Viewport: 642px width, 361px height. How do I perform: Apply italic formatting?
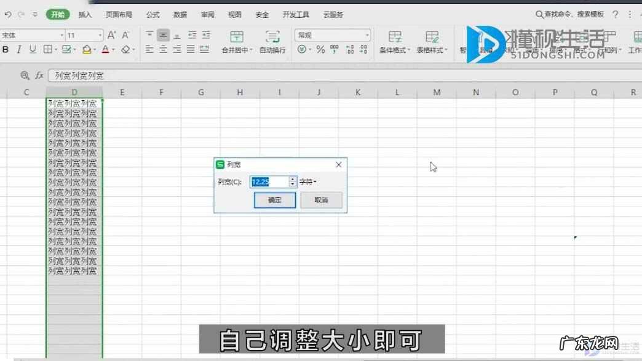18,49
